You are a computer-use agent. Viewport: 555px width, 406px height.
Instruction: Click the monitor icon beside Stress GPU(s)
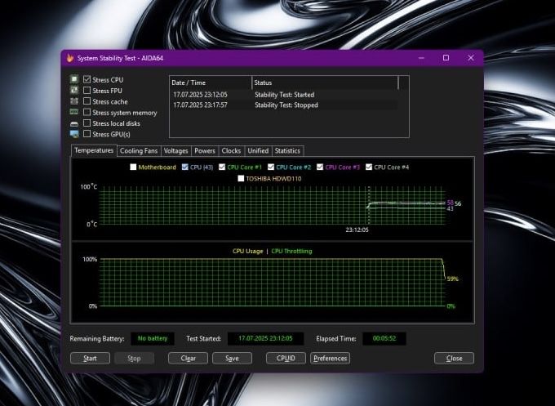[74, 134]
